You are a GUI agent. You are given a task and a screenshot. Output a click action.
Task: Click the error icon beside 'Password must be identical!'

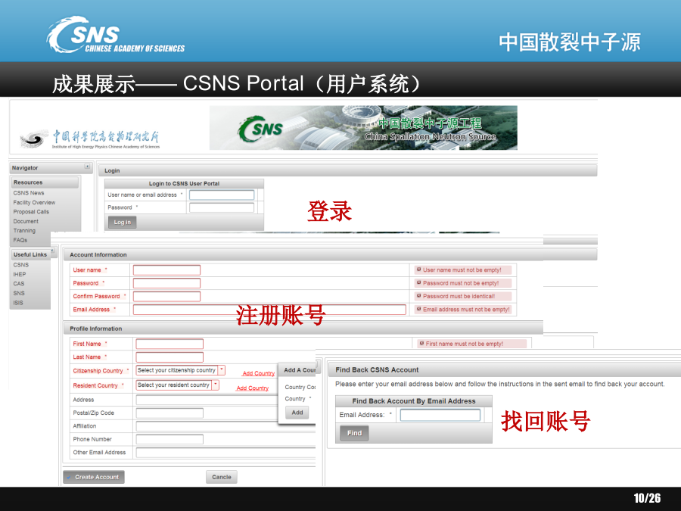point(418,296)
